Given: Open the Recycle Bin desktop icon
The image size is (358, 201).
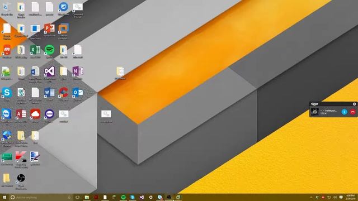Looking at the screenshot, I should click(6, 9).
